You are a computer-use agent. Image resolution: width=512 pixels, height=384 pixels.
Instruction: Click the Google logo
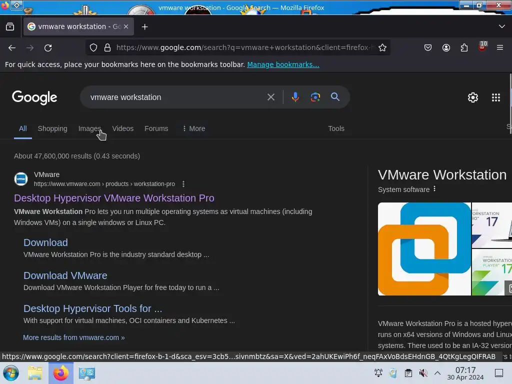click(34, 97)
